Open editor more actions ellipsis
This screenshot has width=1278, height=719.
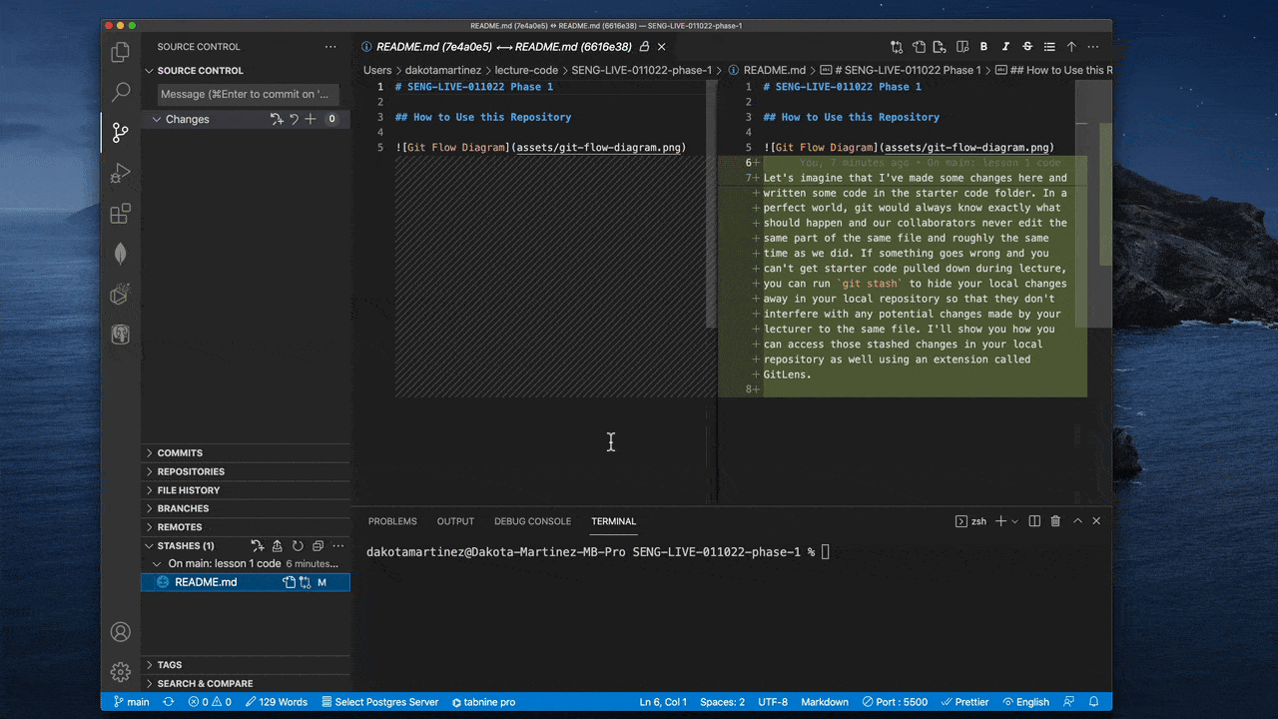[1093, 47]
